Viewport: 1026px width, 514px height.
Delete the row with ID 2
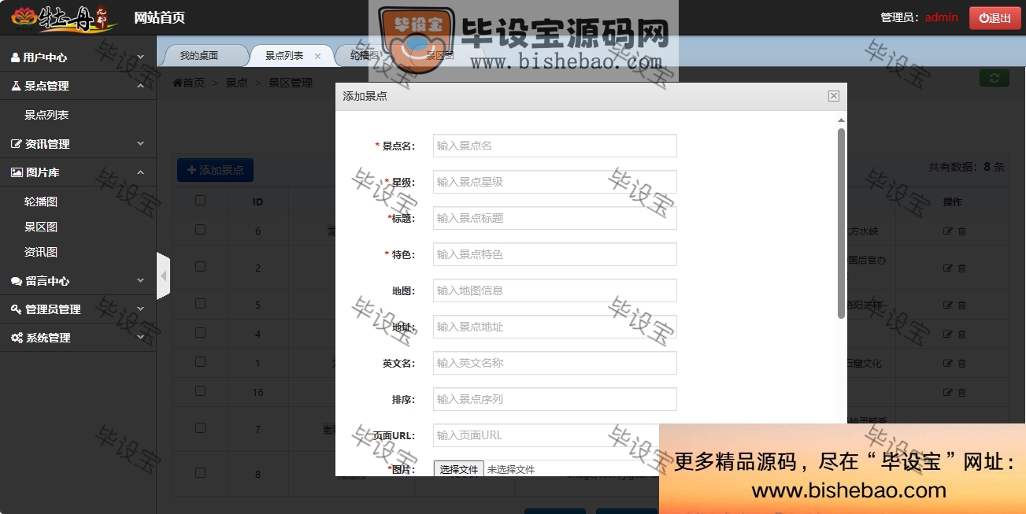(962, 268)
